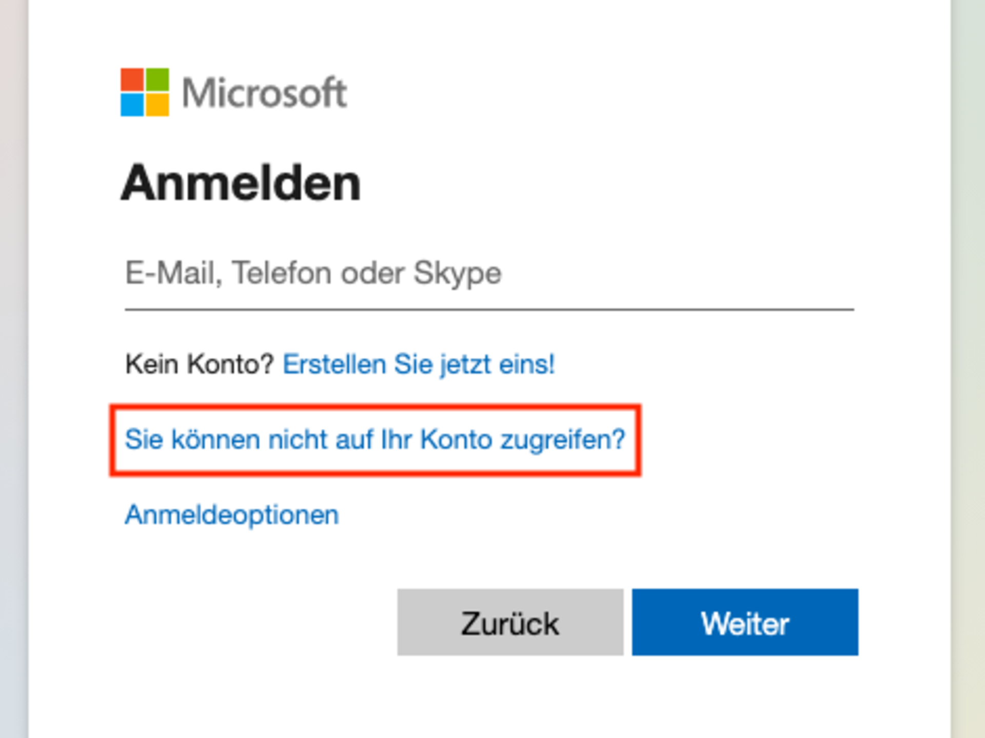Open 'Anmeldeoptionen' for sign-in choices
Viewport: 985px width, 738px height.
point(232,514)
